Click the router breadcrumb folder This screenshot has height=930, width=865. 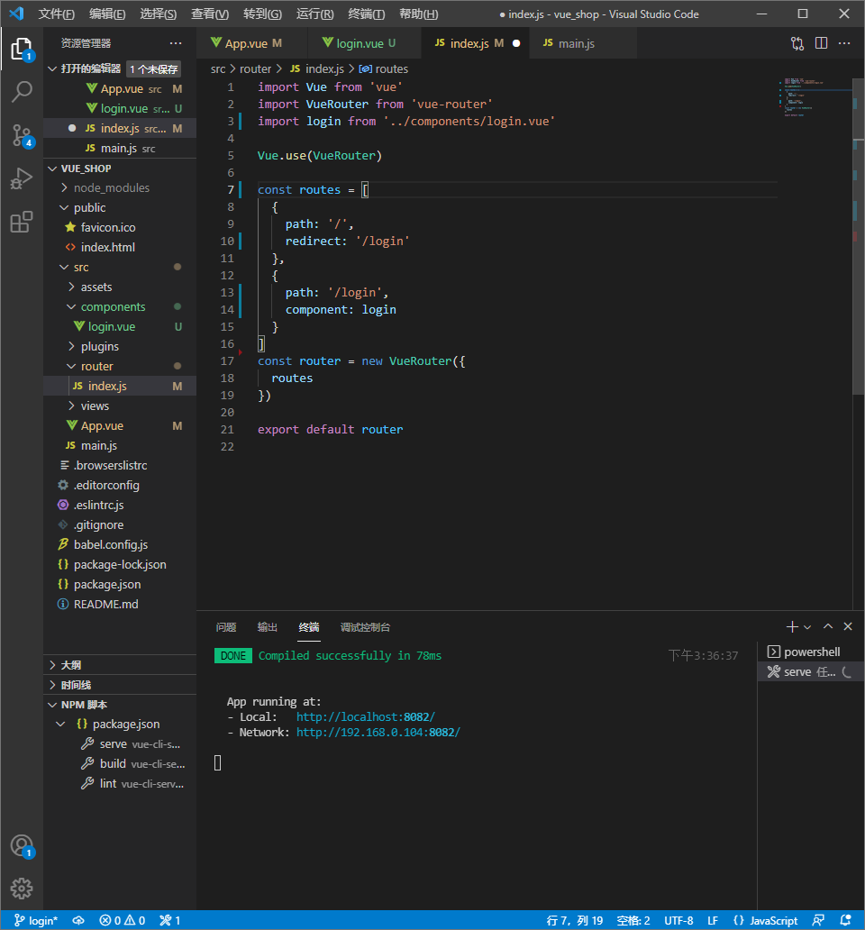(x=255, y=68)
